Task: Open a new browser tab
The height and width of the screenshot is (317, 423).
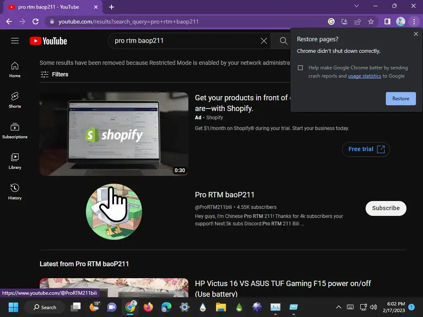Action: 112,7
